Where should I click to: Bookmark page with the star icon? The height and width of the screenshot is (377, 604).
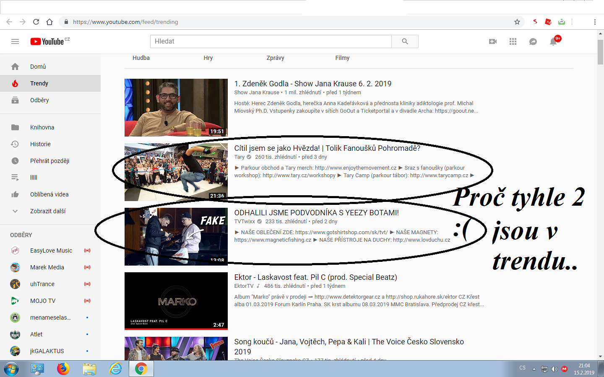517,22
